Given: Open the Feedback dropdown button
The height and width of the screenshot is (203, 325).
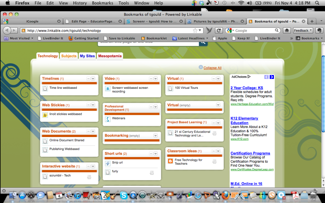Looking at the screenshot, I should click(x=303, y=30).
